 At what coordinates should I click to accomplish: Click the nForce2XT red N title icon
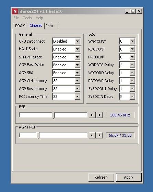(15, 11)
